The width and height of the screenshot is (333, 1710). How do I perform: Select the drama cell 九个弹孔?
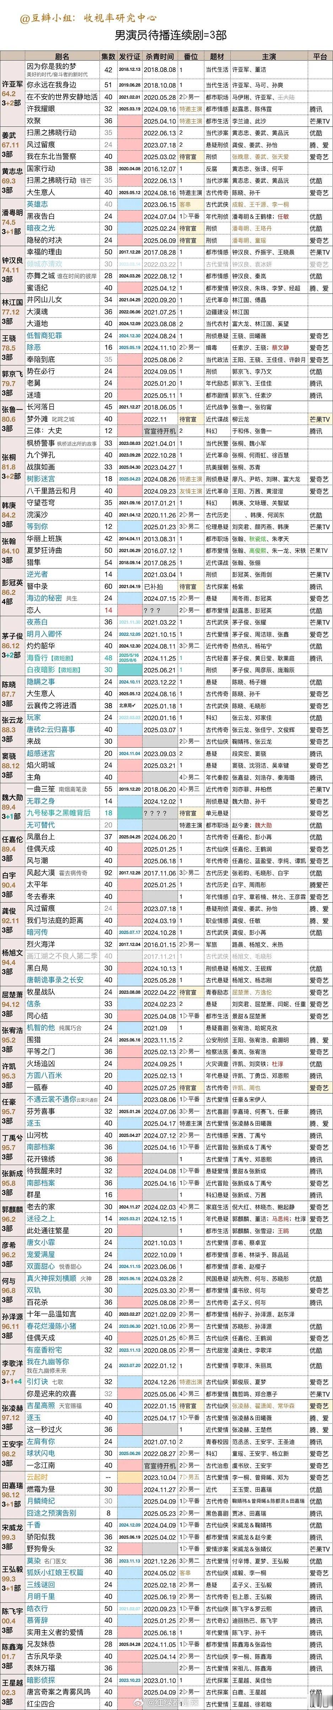click(x=41, y=455)
